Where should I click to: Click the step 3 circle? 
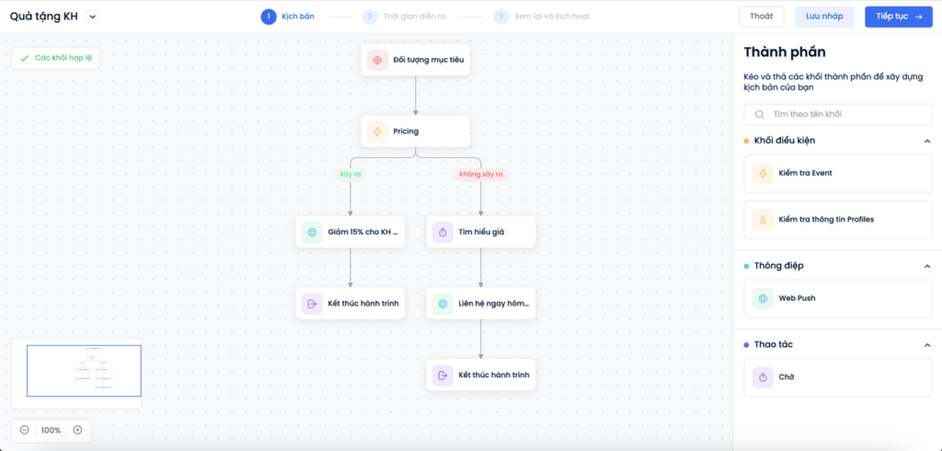point(501,17)
